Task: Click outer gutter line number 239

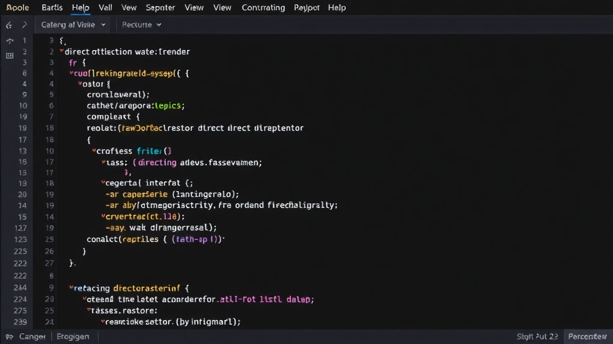Action: (x=20, y=322)
